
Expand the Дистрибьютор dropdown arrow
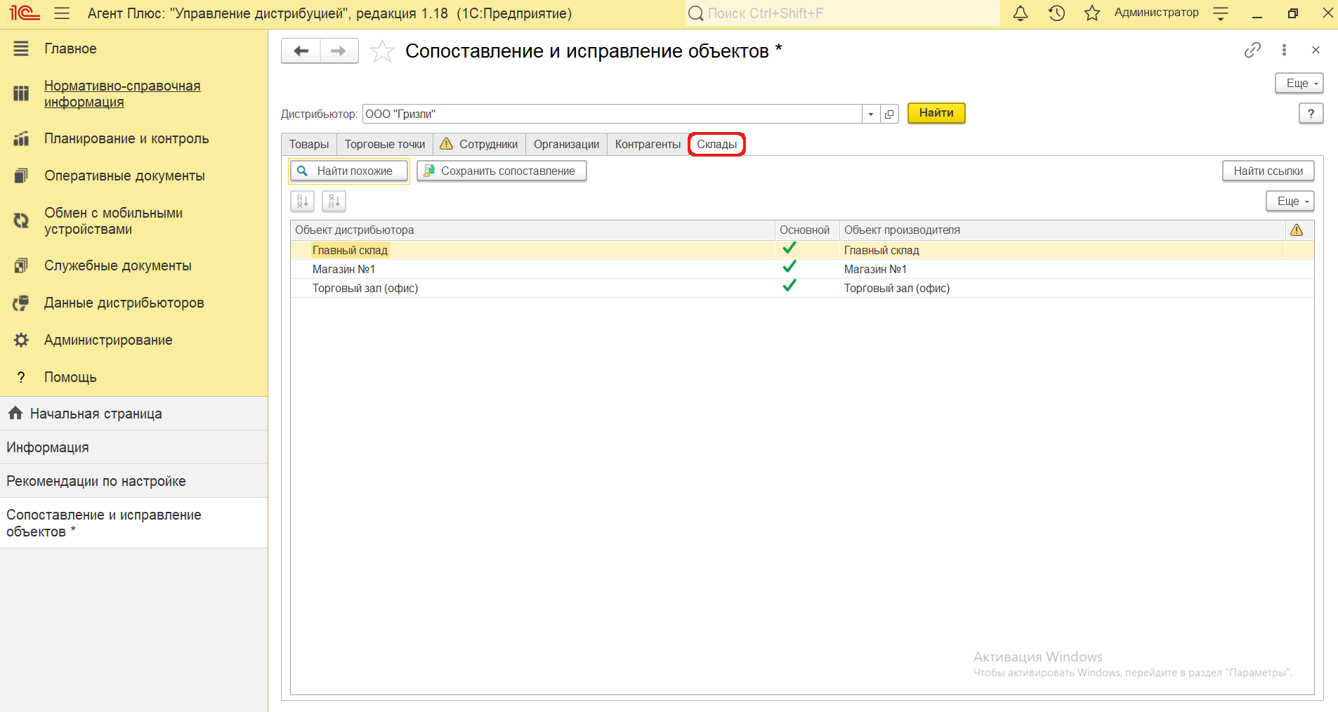click(x=871, y=114)
